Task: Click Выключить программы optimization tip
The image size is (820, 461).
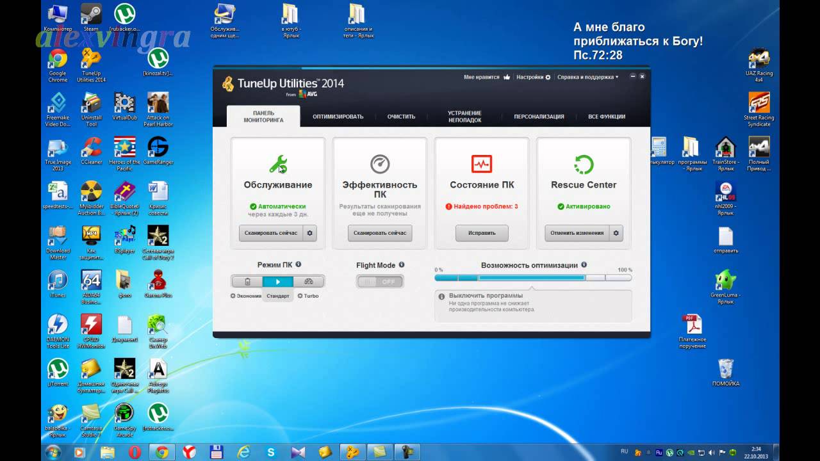Action: [x=533, y=305]
